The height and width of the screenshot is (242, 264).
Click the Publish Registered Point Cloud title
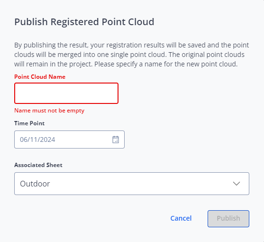(x=84, y=22)
